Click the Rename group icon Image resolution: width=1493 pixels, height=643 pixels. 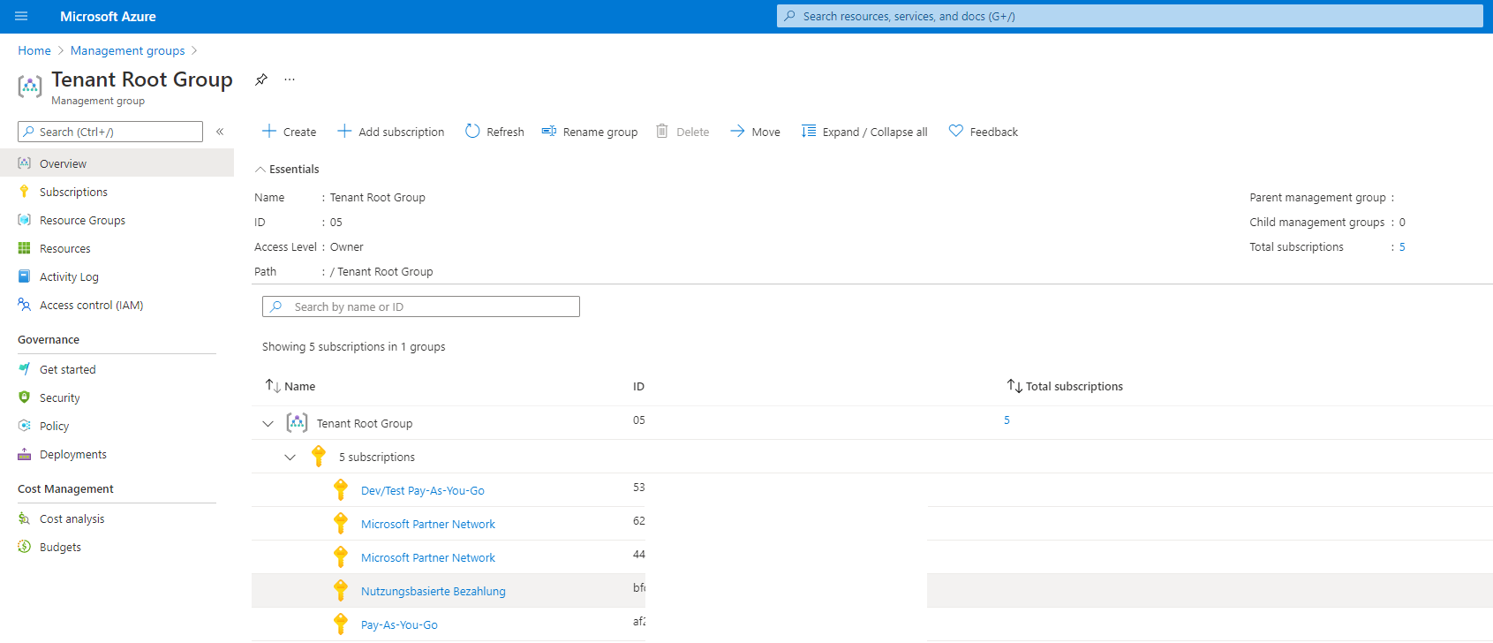(x=548, y=131)
